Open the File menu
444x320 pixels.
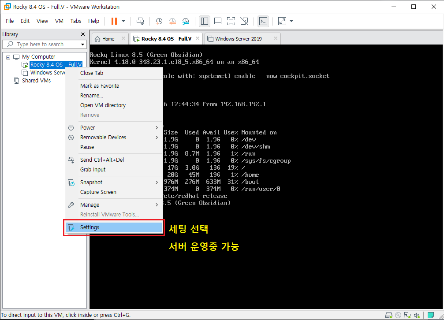coord(10,21)
